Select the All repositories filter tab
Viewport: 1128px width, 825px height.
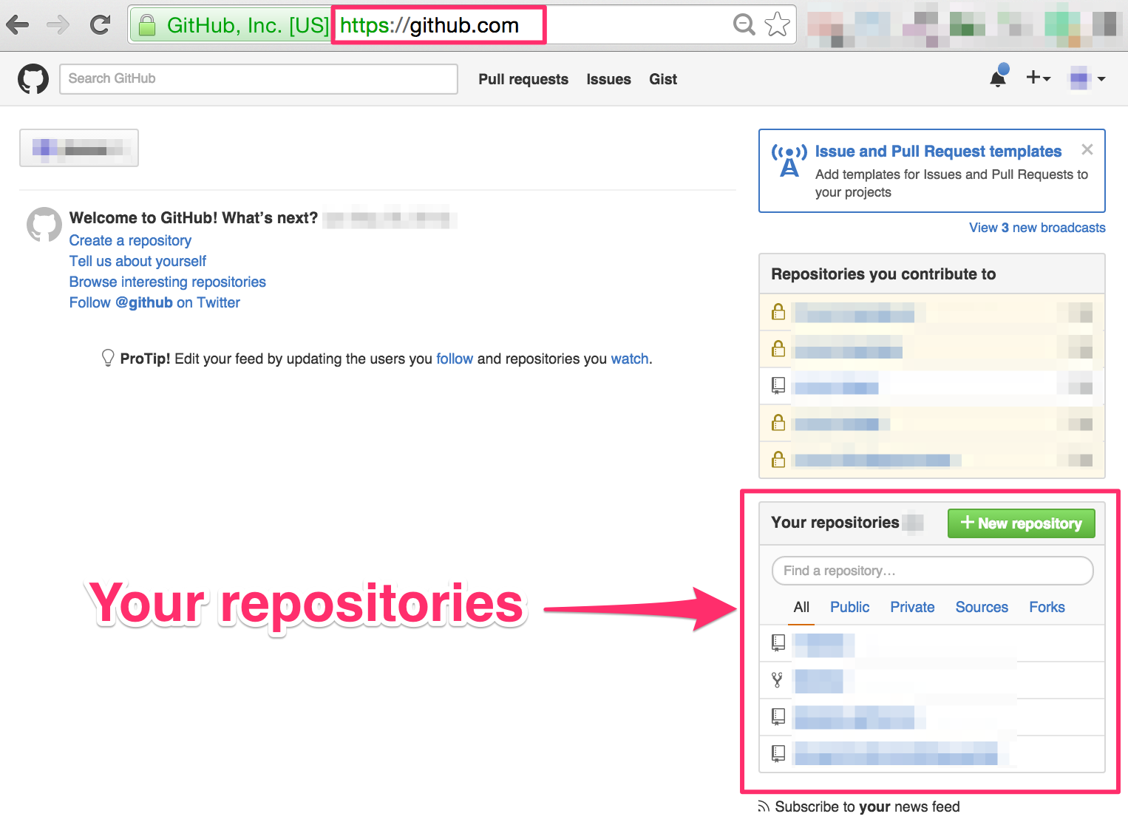(801, 607)
